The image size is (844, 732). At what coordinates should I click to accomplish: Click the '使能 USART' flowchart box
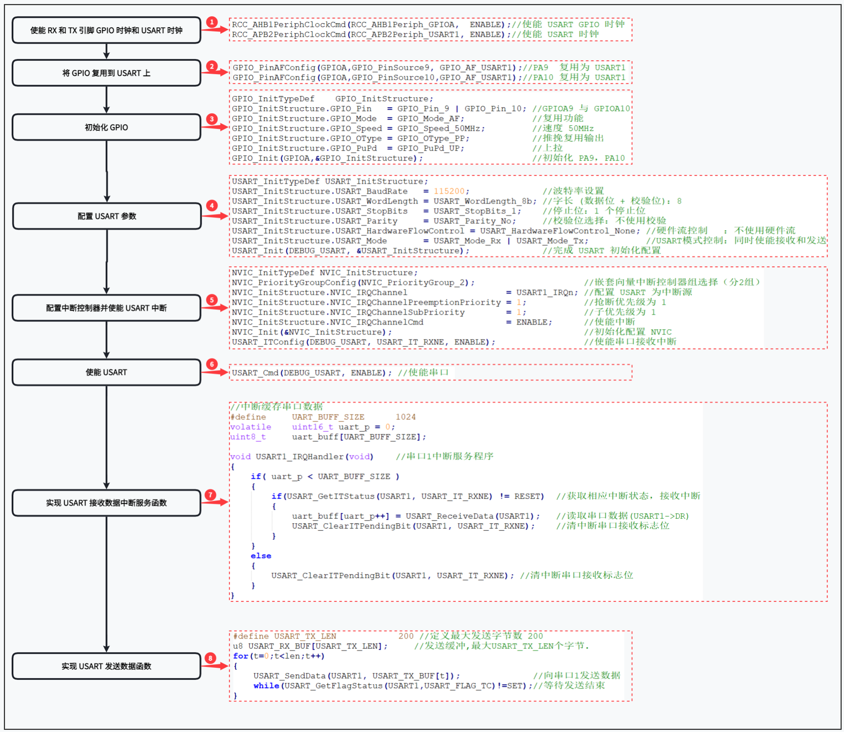coord(106,372)
